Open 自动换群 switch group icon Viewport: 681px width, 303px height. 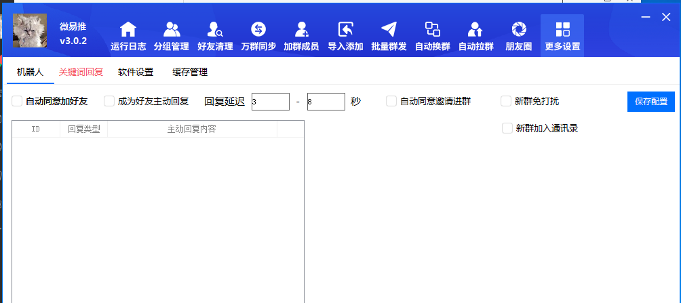tap(433, 30)
